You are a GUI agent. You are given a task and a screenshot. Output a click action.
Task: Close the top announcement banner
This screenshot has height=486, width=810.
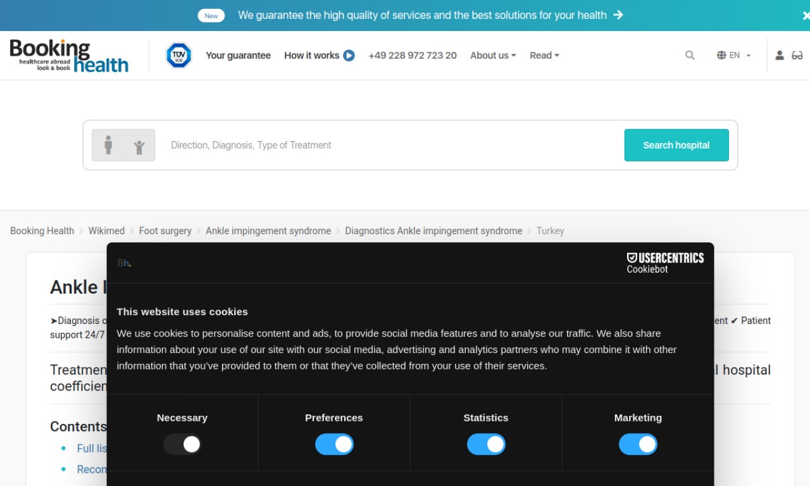[x=806, y=16]
